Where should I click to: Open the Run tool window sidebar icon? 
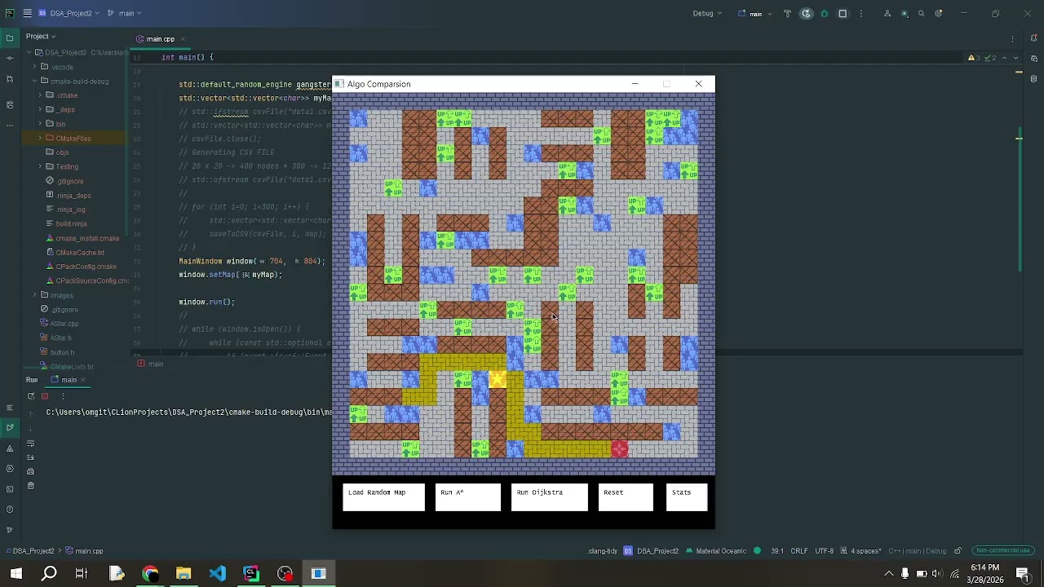click(10, 427)
